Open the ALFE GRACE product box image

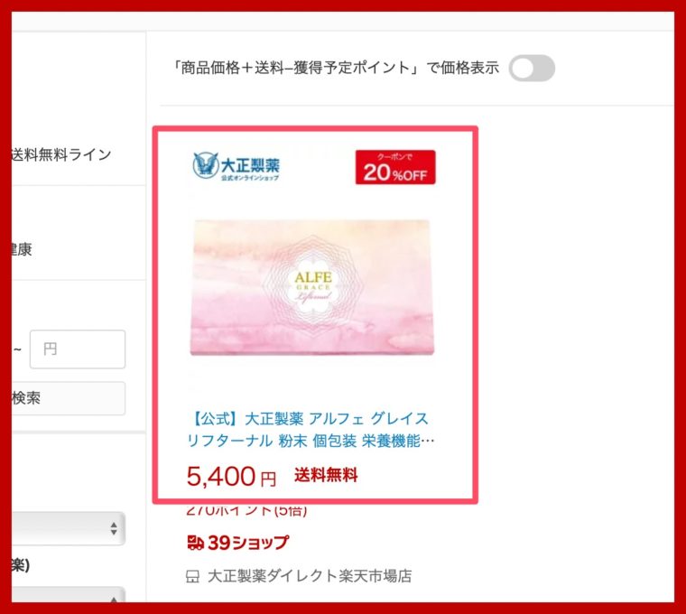(312, 287)
